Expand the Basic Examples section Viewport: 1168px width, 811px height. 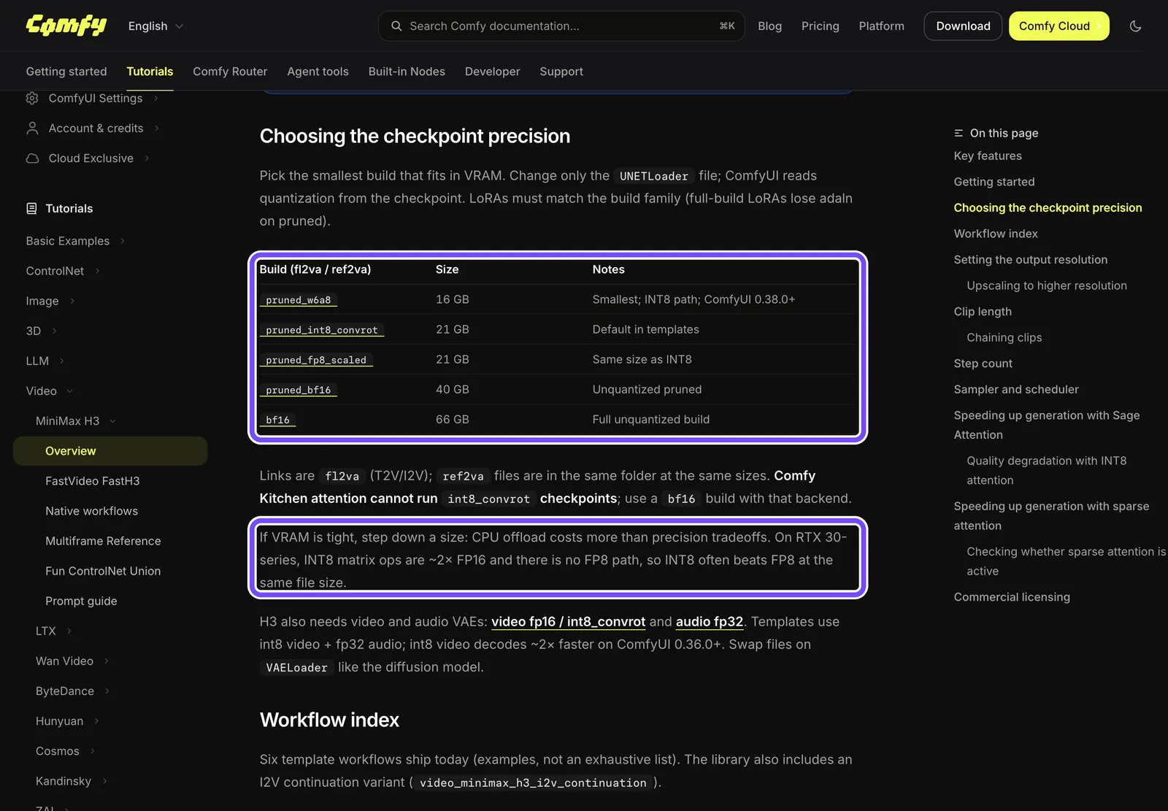coord(75,241)
